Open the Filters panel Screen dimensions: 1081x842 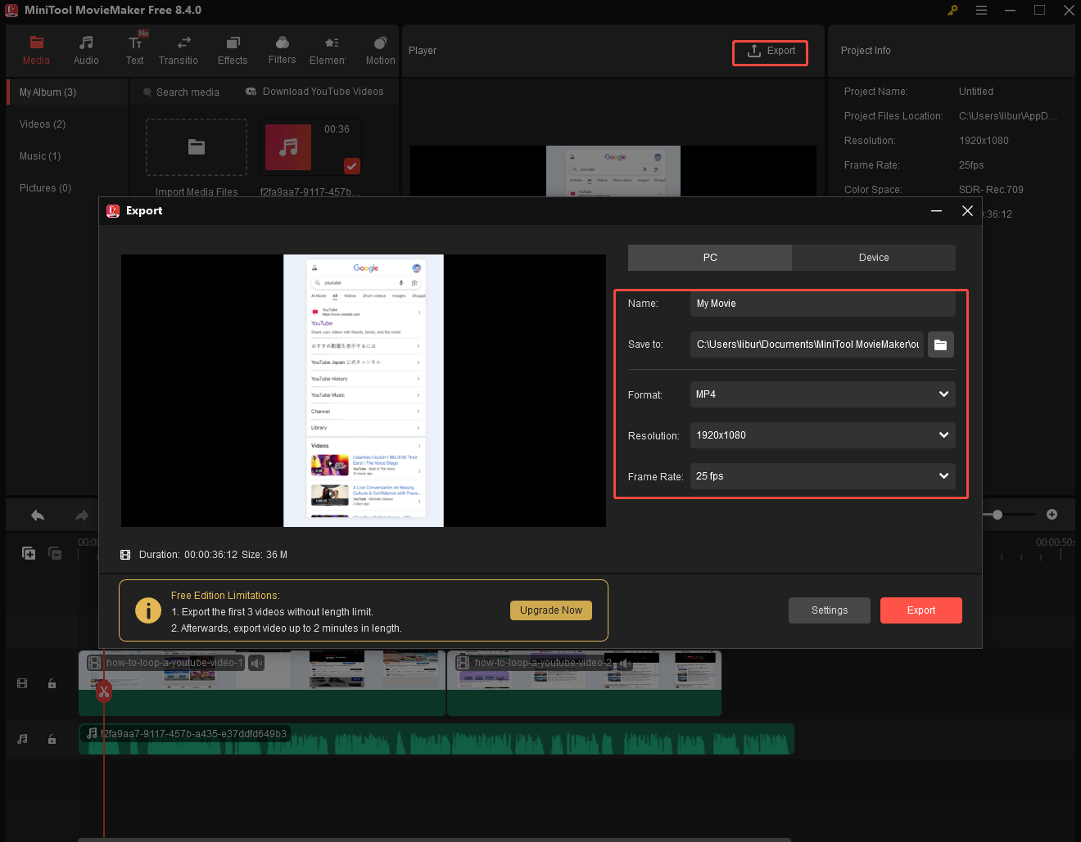282,49
